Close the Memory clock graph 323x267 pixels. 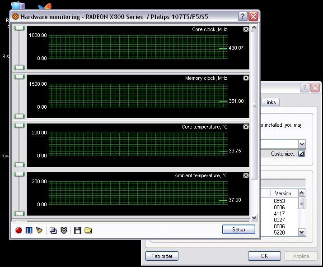coord(246,78)
